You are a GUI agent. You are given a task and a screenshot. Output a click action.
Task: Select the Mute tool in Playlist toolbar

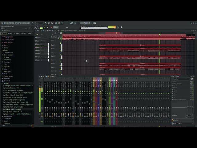[48, 31]
